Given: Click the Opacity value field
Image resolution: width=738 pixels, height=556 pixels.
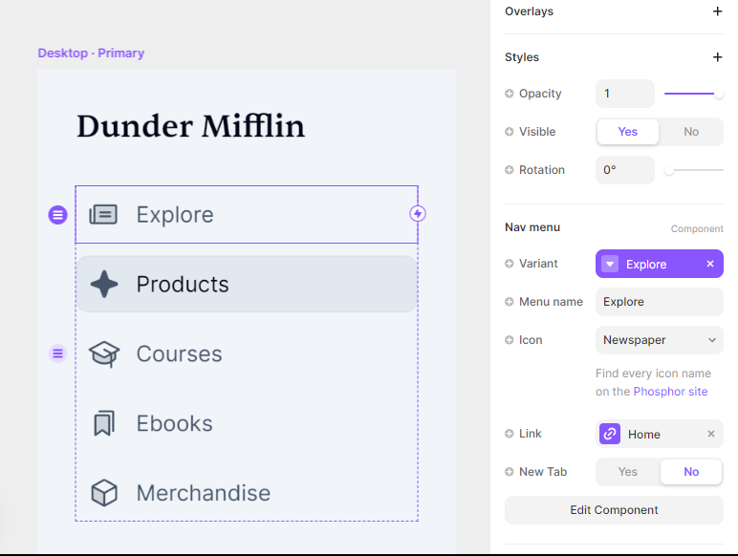Looking at the screenshot, I should (624, 94).
